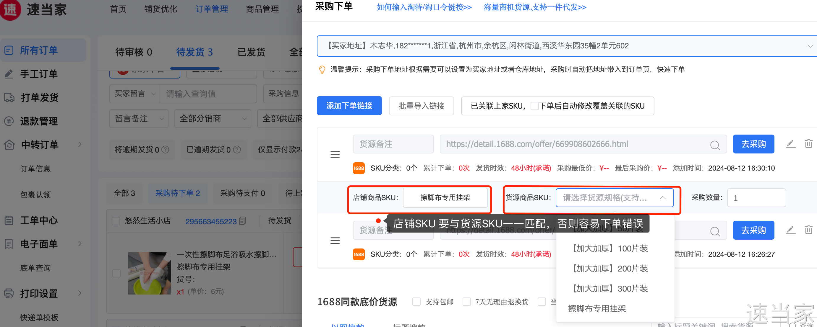Image resolution: width=817 pixels, height=327 pixels.
Task: Click the edit pencil icon for first source link
Action: [x=790, y=144]
